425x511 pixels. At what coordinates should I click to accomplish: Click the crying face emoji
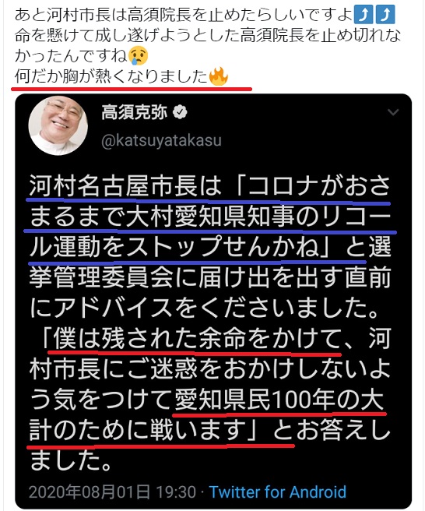pos(138,55)
